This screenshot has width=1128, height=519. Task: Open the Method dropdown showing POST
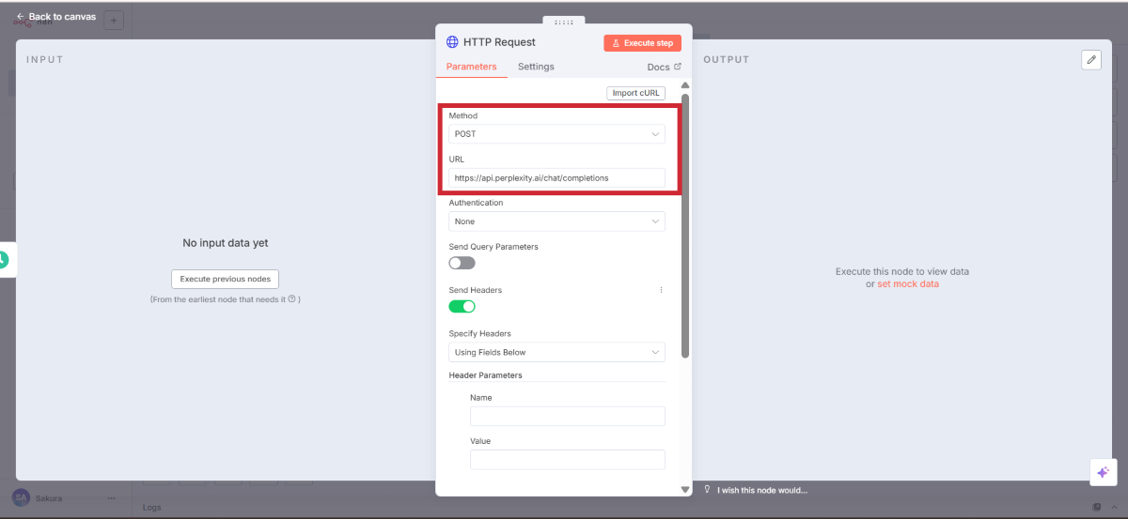pyautogui.click(x=556, y=134)
